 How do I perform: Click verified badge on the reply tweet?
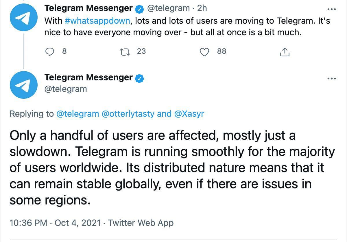pyautogui.click(x=140, y=78)
